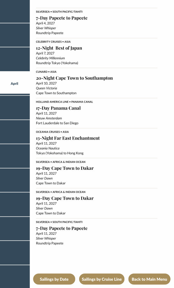
Task: Select the 17-Day Panama Canal cruise title
Action: click(58, 108)
